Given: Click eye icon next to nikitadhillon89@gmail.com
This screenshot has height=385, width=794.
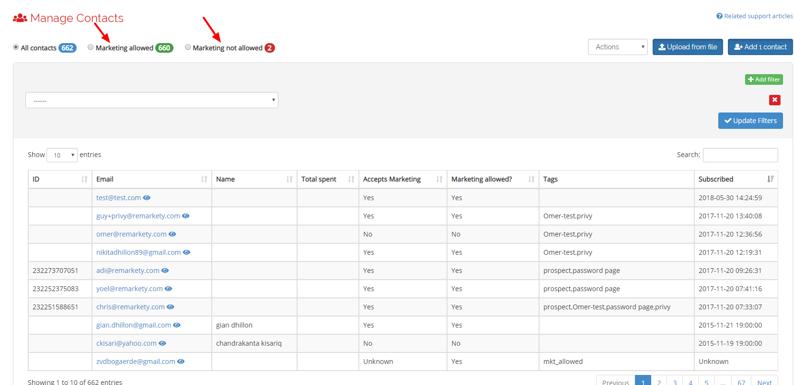Looking at the screenshot, I should pyautogui.click(x=187, y=252).
